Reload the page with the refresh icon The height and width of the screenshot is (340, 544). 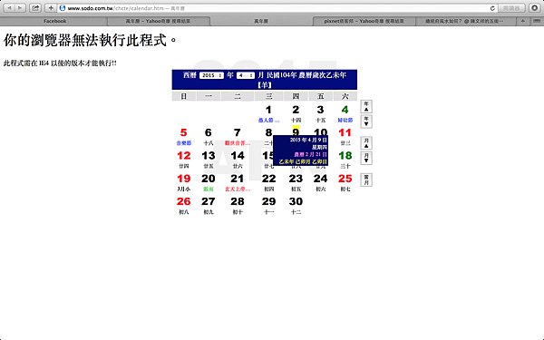492,8
